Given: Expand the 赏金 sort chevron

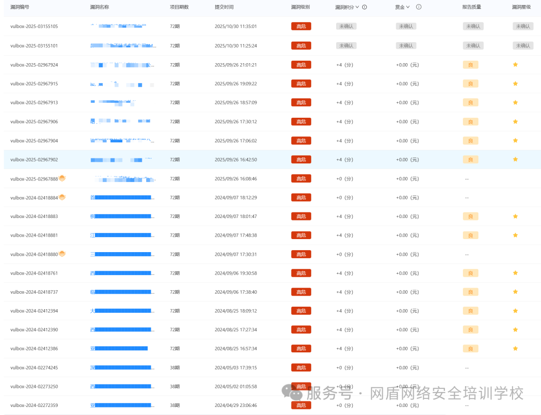Looking at the screenshot, I should point(408,7).
